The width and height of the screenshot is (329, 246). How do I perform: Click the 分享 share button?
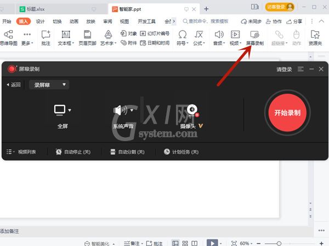click(294, 21)
